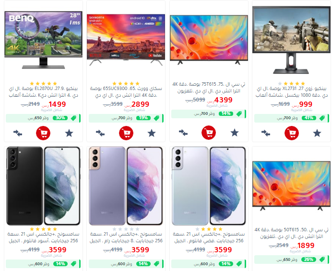This screenshot has width=332, height=271.
Task: Favorite the BenQ EL2870U monitor with star
Action: coord(69,134)
